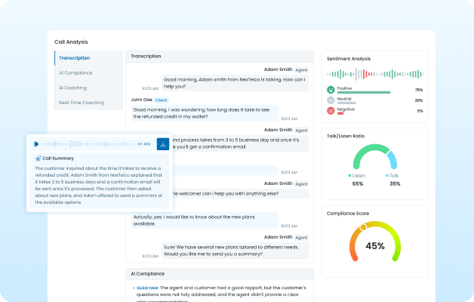
Task: Click the Compliance Score gauge indicator knob
Action: click(x=363, y=226)
